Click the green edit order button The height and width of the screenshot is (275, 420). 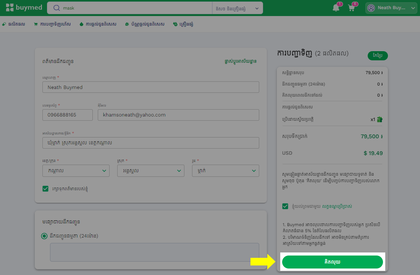coord(378,56)
